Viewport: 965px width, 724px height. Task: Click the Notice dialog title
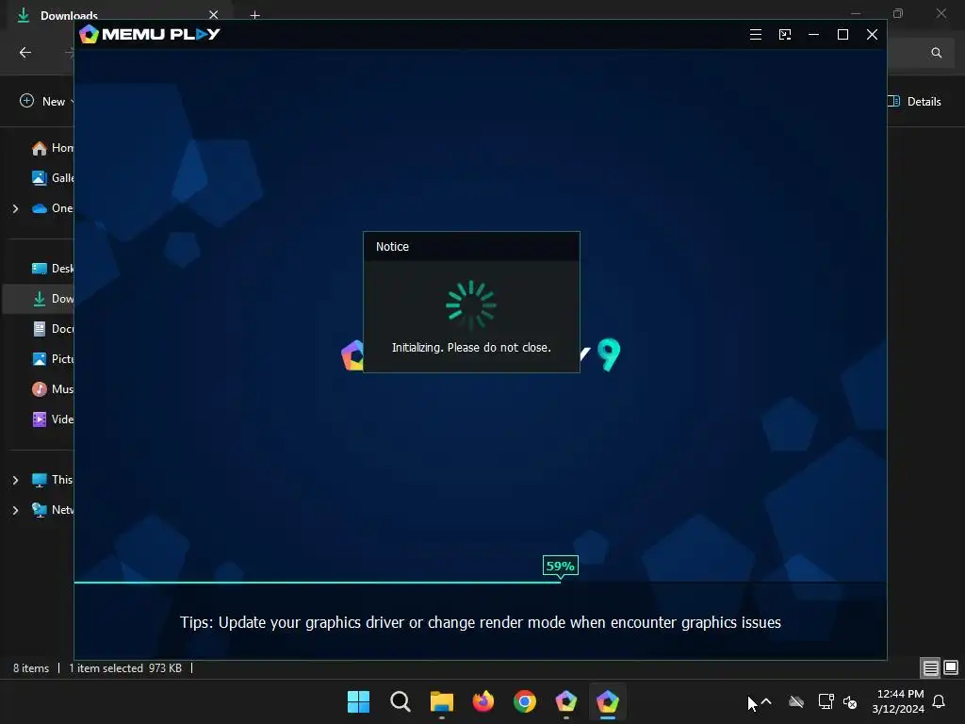[x=392, y=246]
